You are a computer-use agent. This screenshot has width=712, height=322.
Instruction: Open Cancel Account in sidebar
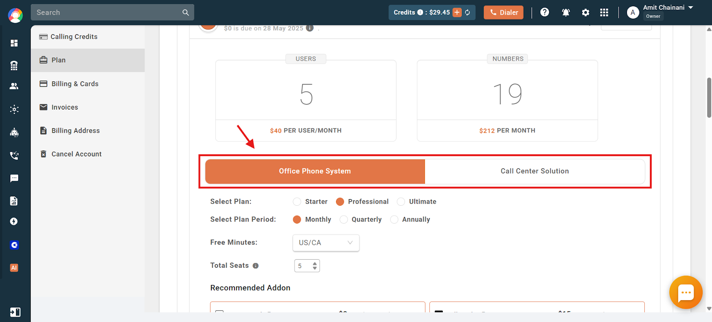(x=88, y=154)
